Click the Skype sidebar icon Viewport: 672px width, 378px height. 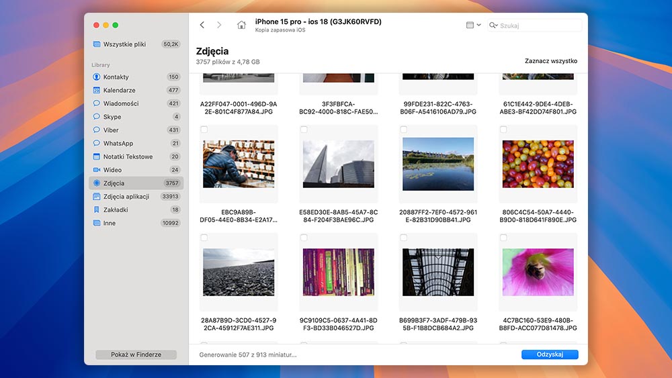(x=96, y=117)
